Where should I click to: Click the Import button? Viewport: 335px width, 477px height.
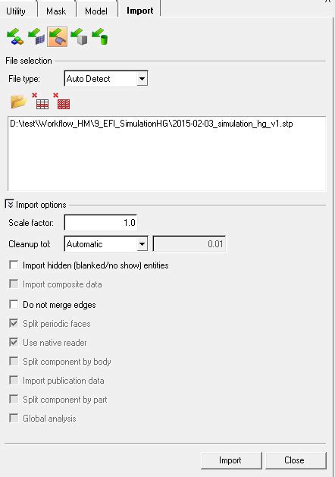tap(231, 460)
